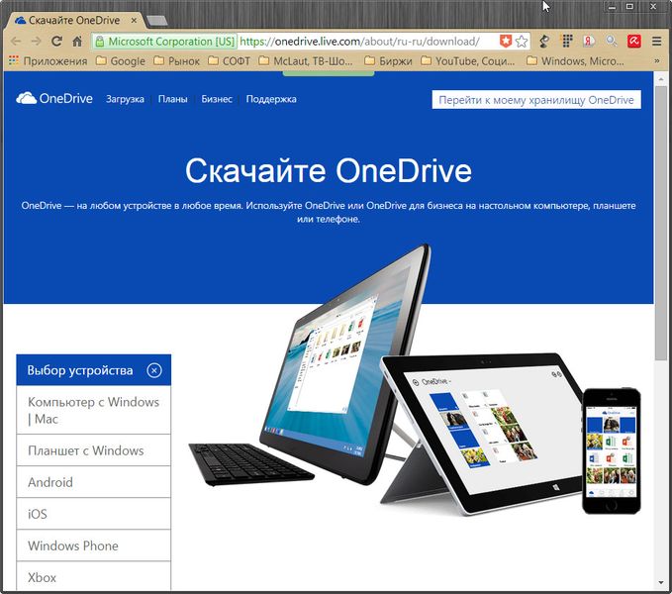Open the McLaut, ТВ-Шо... bookmarks folder

[x=306, y=60]
